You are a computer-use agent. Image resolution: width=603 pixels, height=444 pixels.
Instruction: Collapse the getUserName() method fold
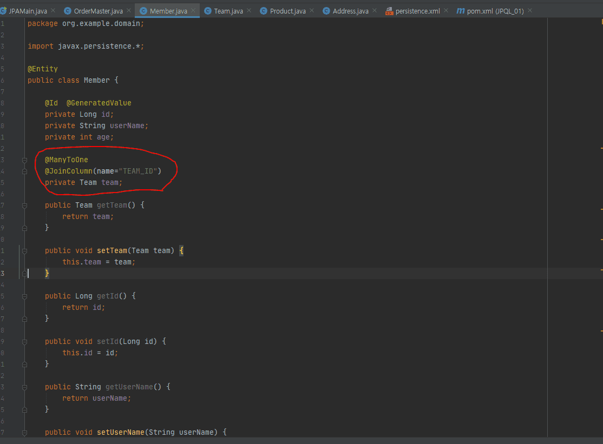24,387
